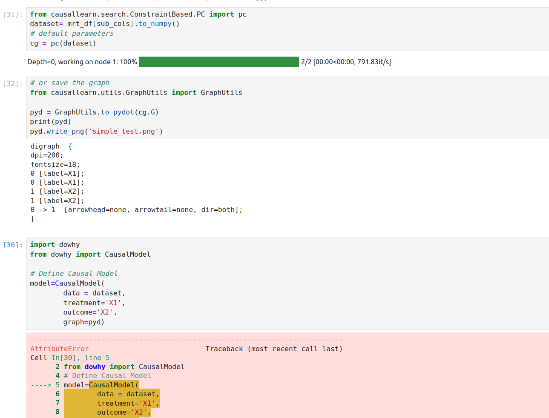This screenshot has width=549, height=418.
Task: Click the print(pyd) statement
Action: pos(46,121)
